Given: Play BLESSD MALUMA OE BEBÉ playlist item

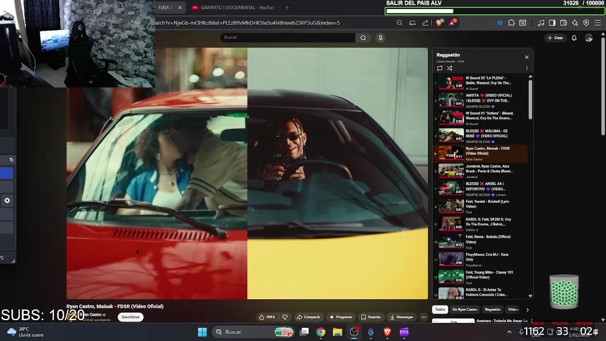Looking at the screenshot, I should tap(481, 135).
